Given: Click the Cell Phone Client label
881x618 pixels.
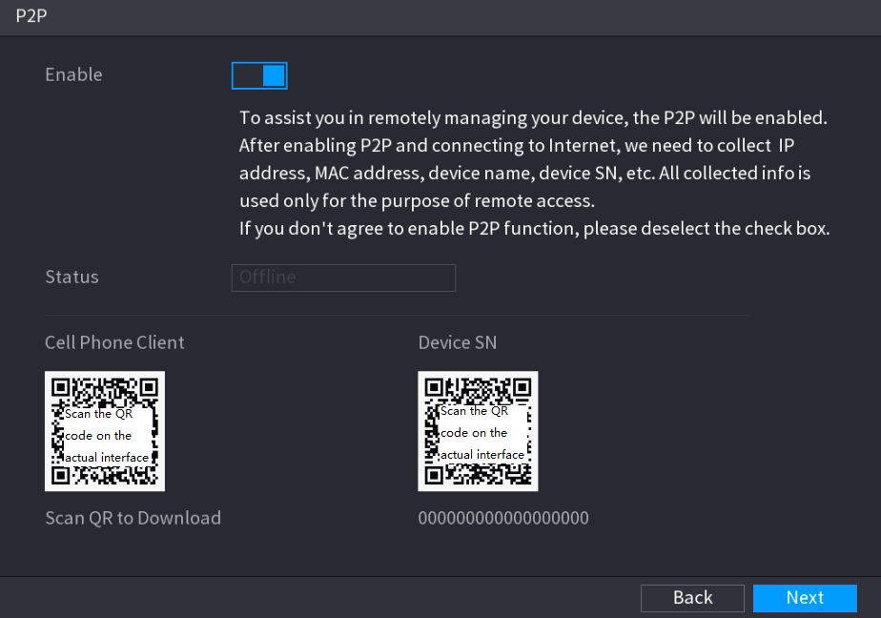Looking at the screenshot, I should tap(114, 342).
